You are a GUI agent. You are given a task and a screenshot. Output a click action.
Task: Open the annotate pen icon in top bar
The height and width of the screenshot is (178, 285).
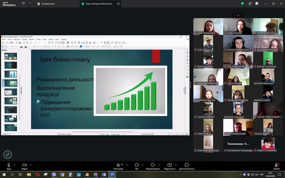point(250,4)
